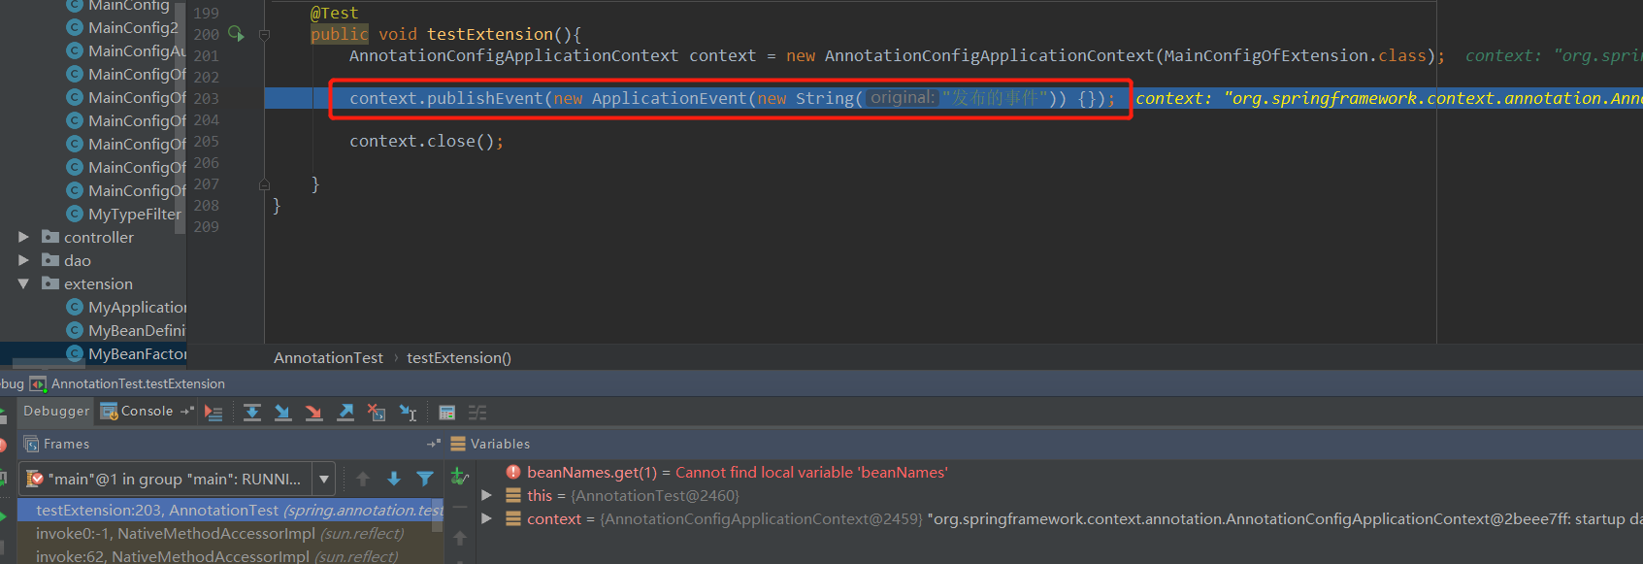Expand the 'this' variable node
Image resolution: width=1643 pixels, height=564 pixels.
point(487,496)
